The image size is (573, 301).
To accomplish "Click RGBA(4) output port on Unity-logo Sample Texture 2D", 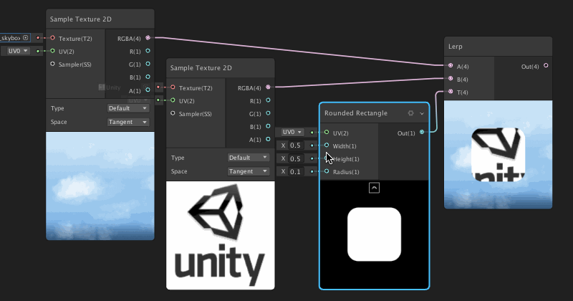I will 268,87.
